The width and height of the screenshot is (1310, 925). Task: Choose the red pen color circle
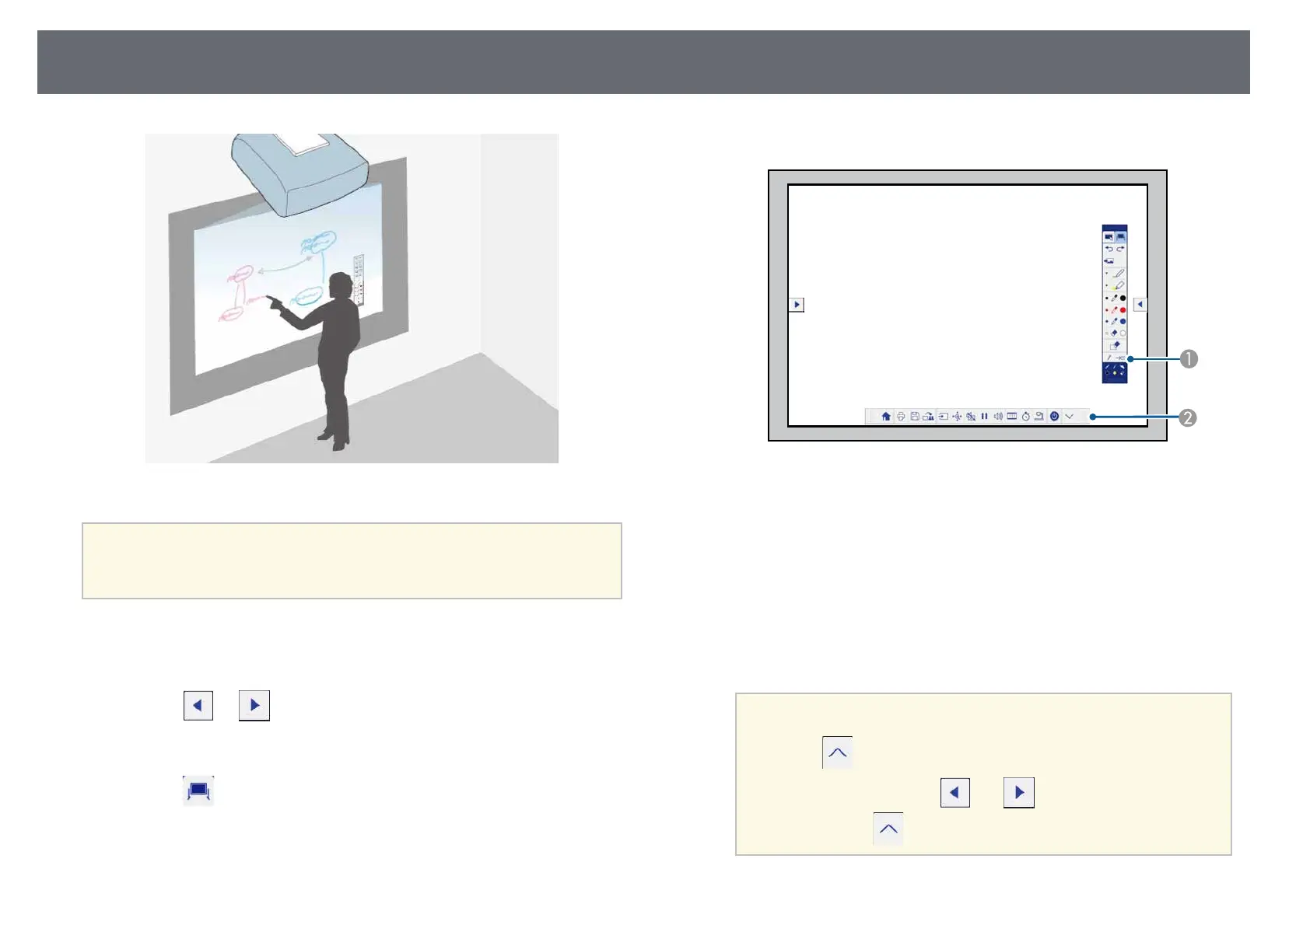[x=1123, y=309]
